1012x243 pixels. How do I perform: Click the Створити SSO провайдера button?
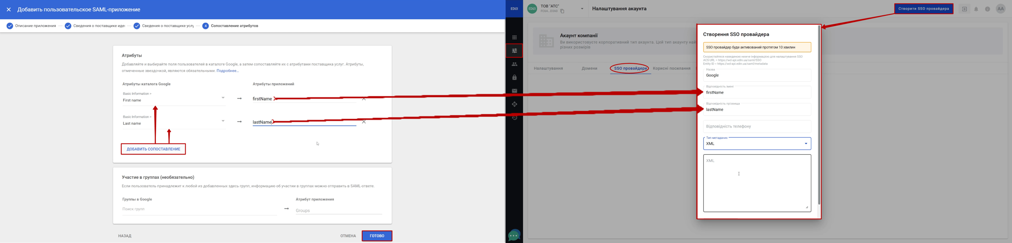[923, 9]
